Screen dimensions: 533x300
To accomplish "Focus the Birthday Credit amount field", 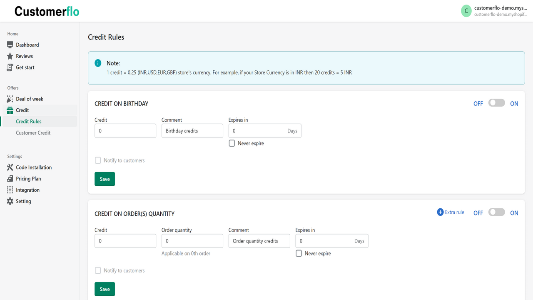I will [x=125, y=130].
